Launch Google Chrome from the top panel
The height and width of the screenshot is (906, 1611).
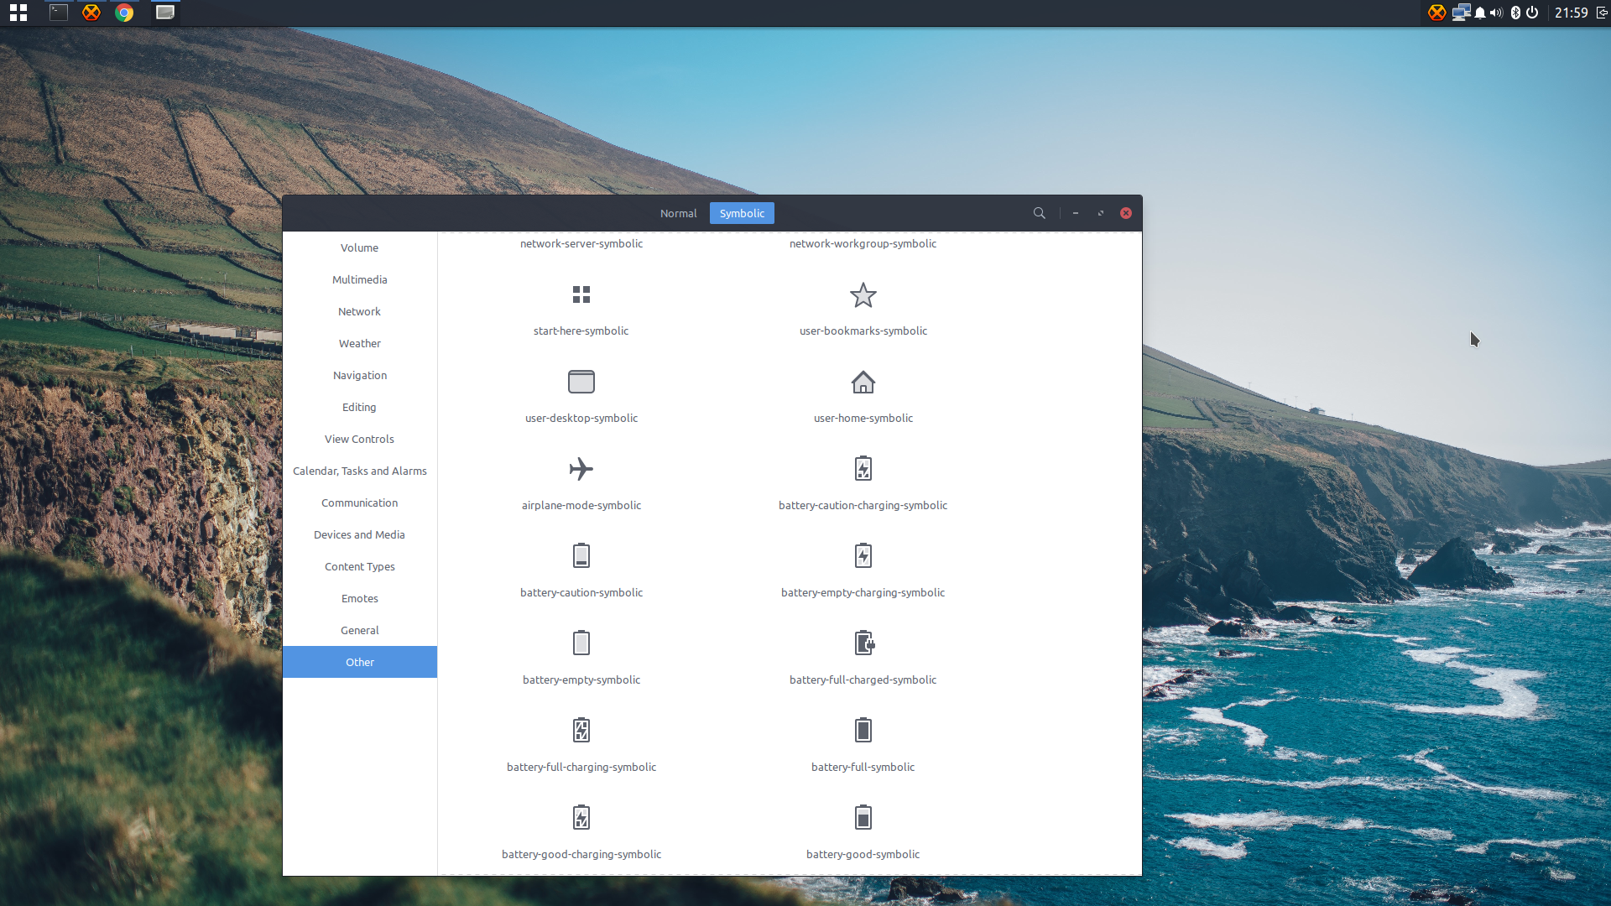[x=124, y=13]
